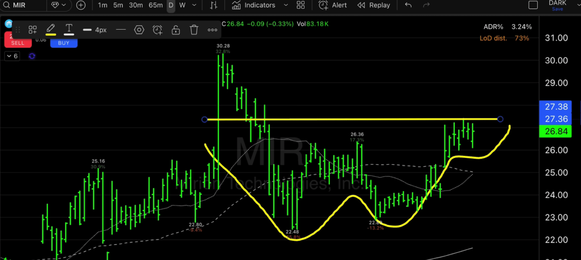This screenshot has height=260, width=581.
Task: Change the yellow line color swatch
Action: point(51,30)
